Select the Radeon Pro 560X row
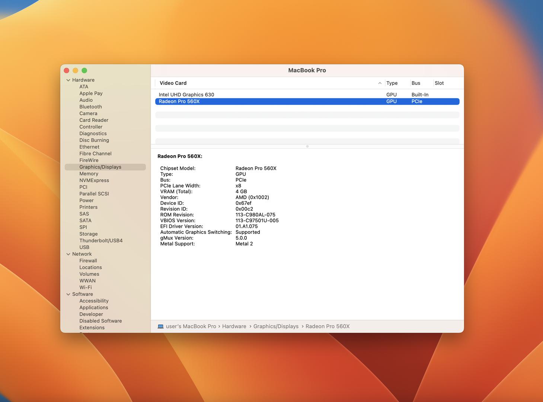Viewport: 543px width, 402px height. coord(307,102)
